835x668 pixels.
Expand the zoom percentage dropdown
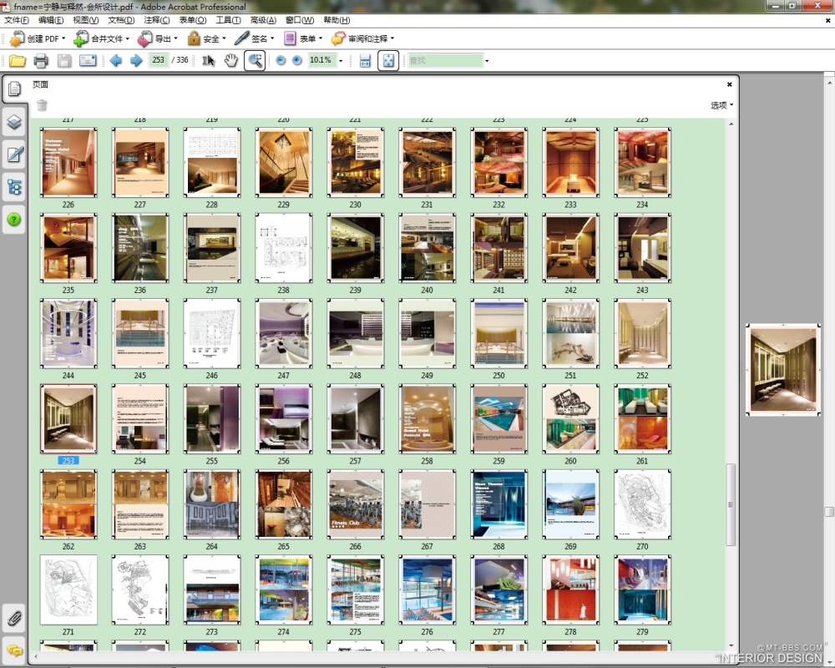coord(341,61)
